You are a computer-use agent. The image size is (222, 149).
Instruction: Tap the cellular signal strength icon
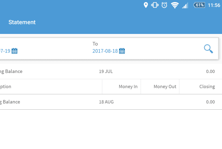[185, 5]
